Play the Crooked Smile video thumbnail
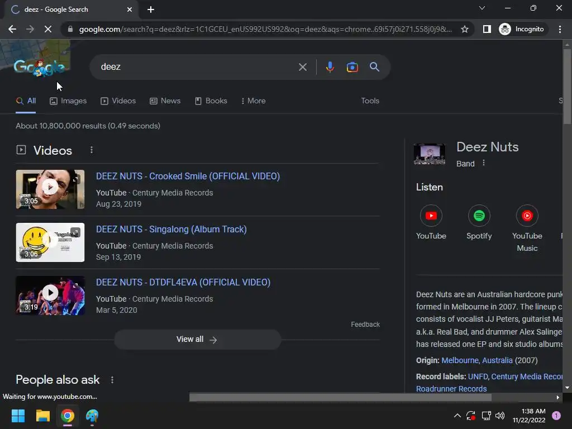This screenshot has width=572, height=429. point(50,189)
